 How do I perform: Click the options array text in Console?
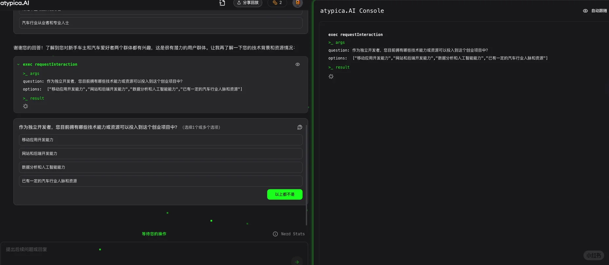tap(450, 58)
